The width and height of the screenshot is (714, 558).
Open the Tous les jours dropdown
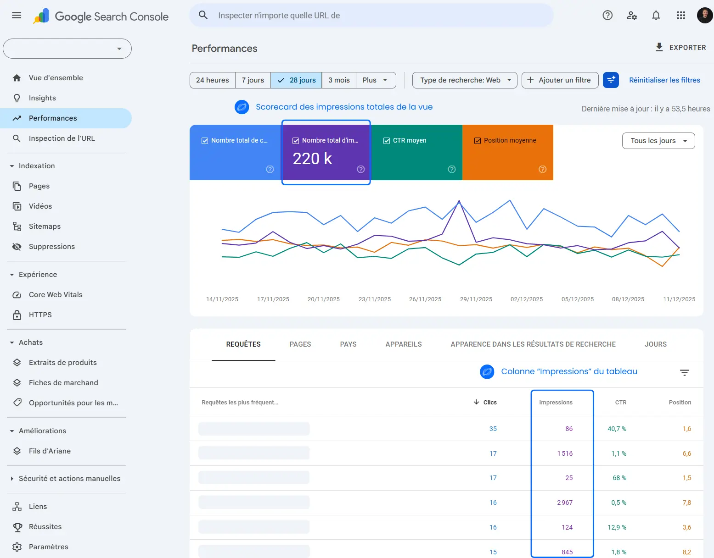pyautogui.click(x=658, y=141)
